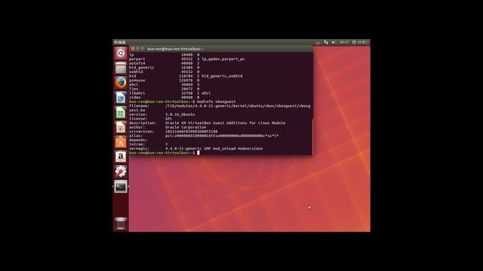
Task: Close the terminal window
Action: [133, 49]
